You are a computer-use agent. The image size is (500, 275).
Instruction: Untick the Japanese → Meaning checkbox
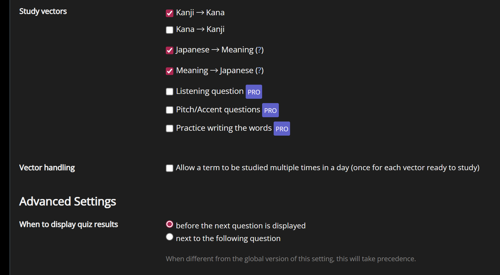pyautogui.click(x=170, y=50)
